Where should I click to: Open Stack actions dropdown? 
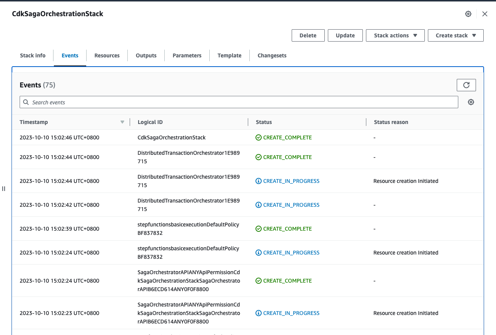[395, 35]
